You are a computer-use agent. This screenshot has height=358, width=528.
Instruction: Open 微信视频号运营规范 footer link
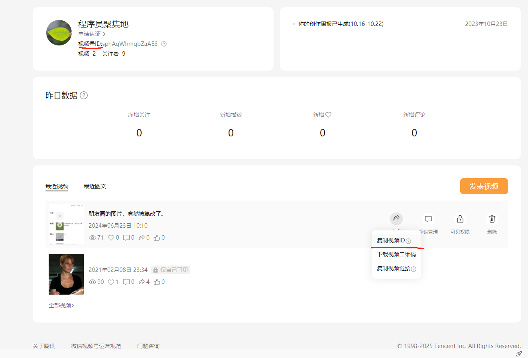96,346
